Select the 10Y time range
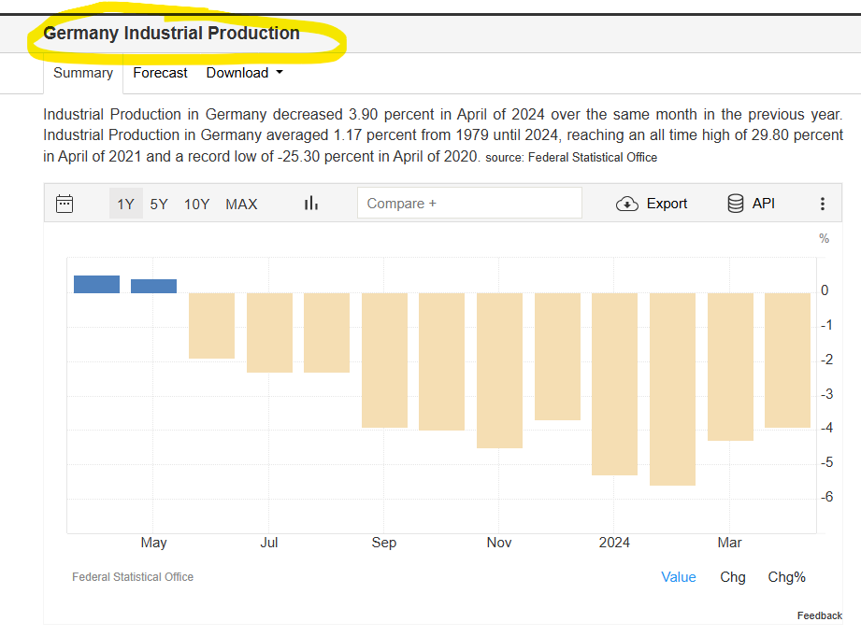The image size is (861, 636). point(196,205)
